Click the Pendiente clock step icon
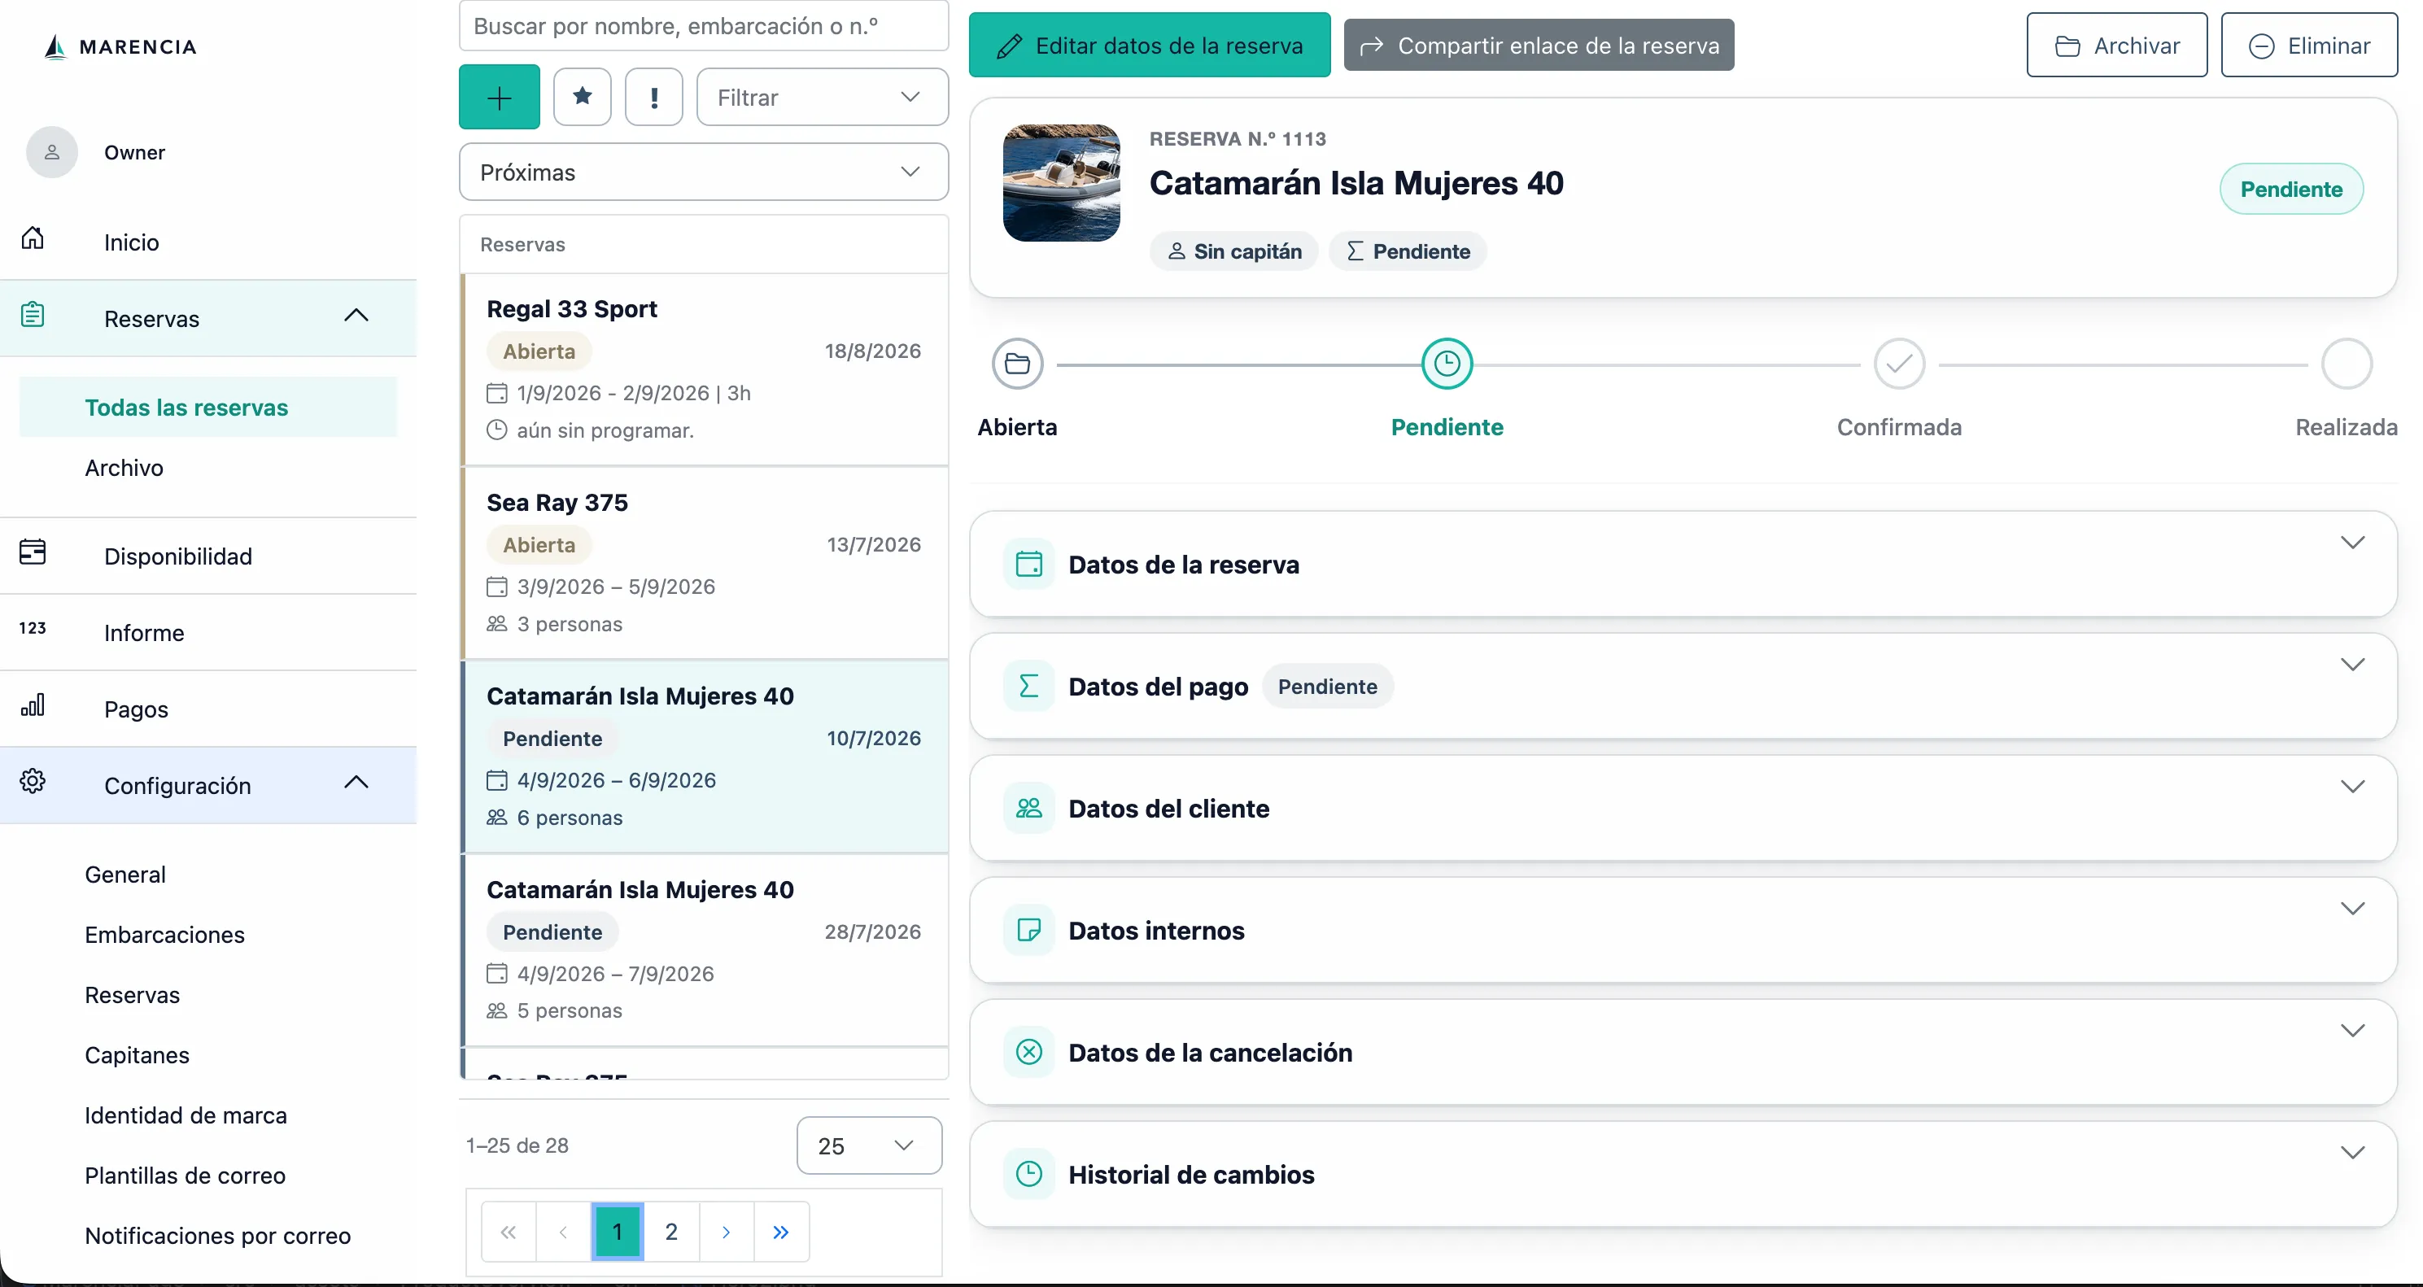Image resolution: width=2423 pixels, height=1287 pixels. [x=1447, y=364]
